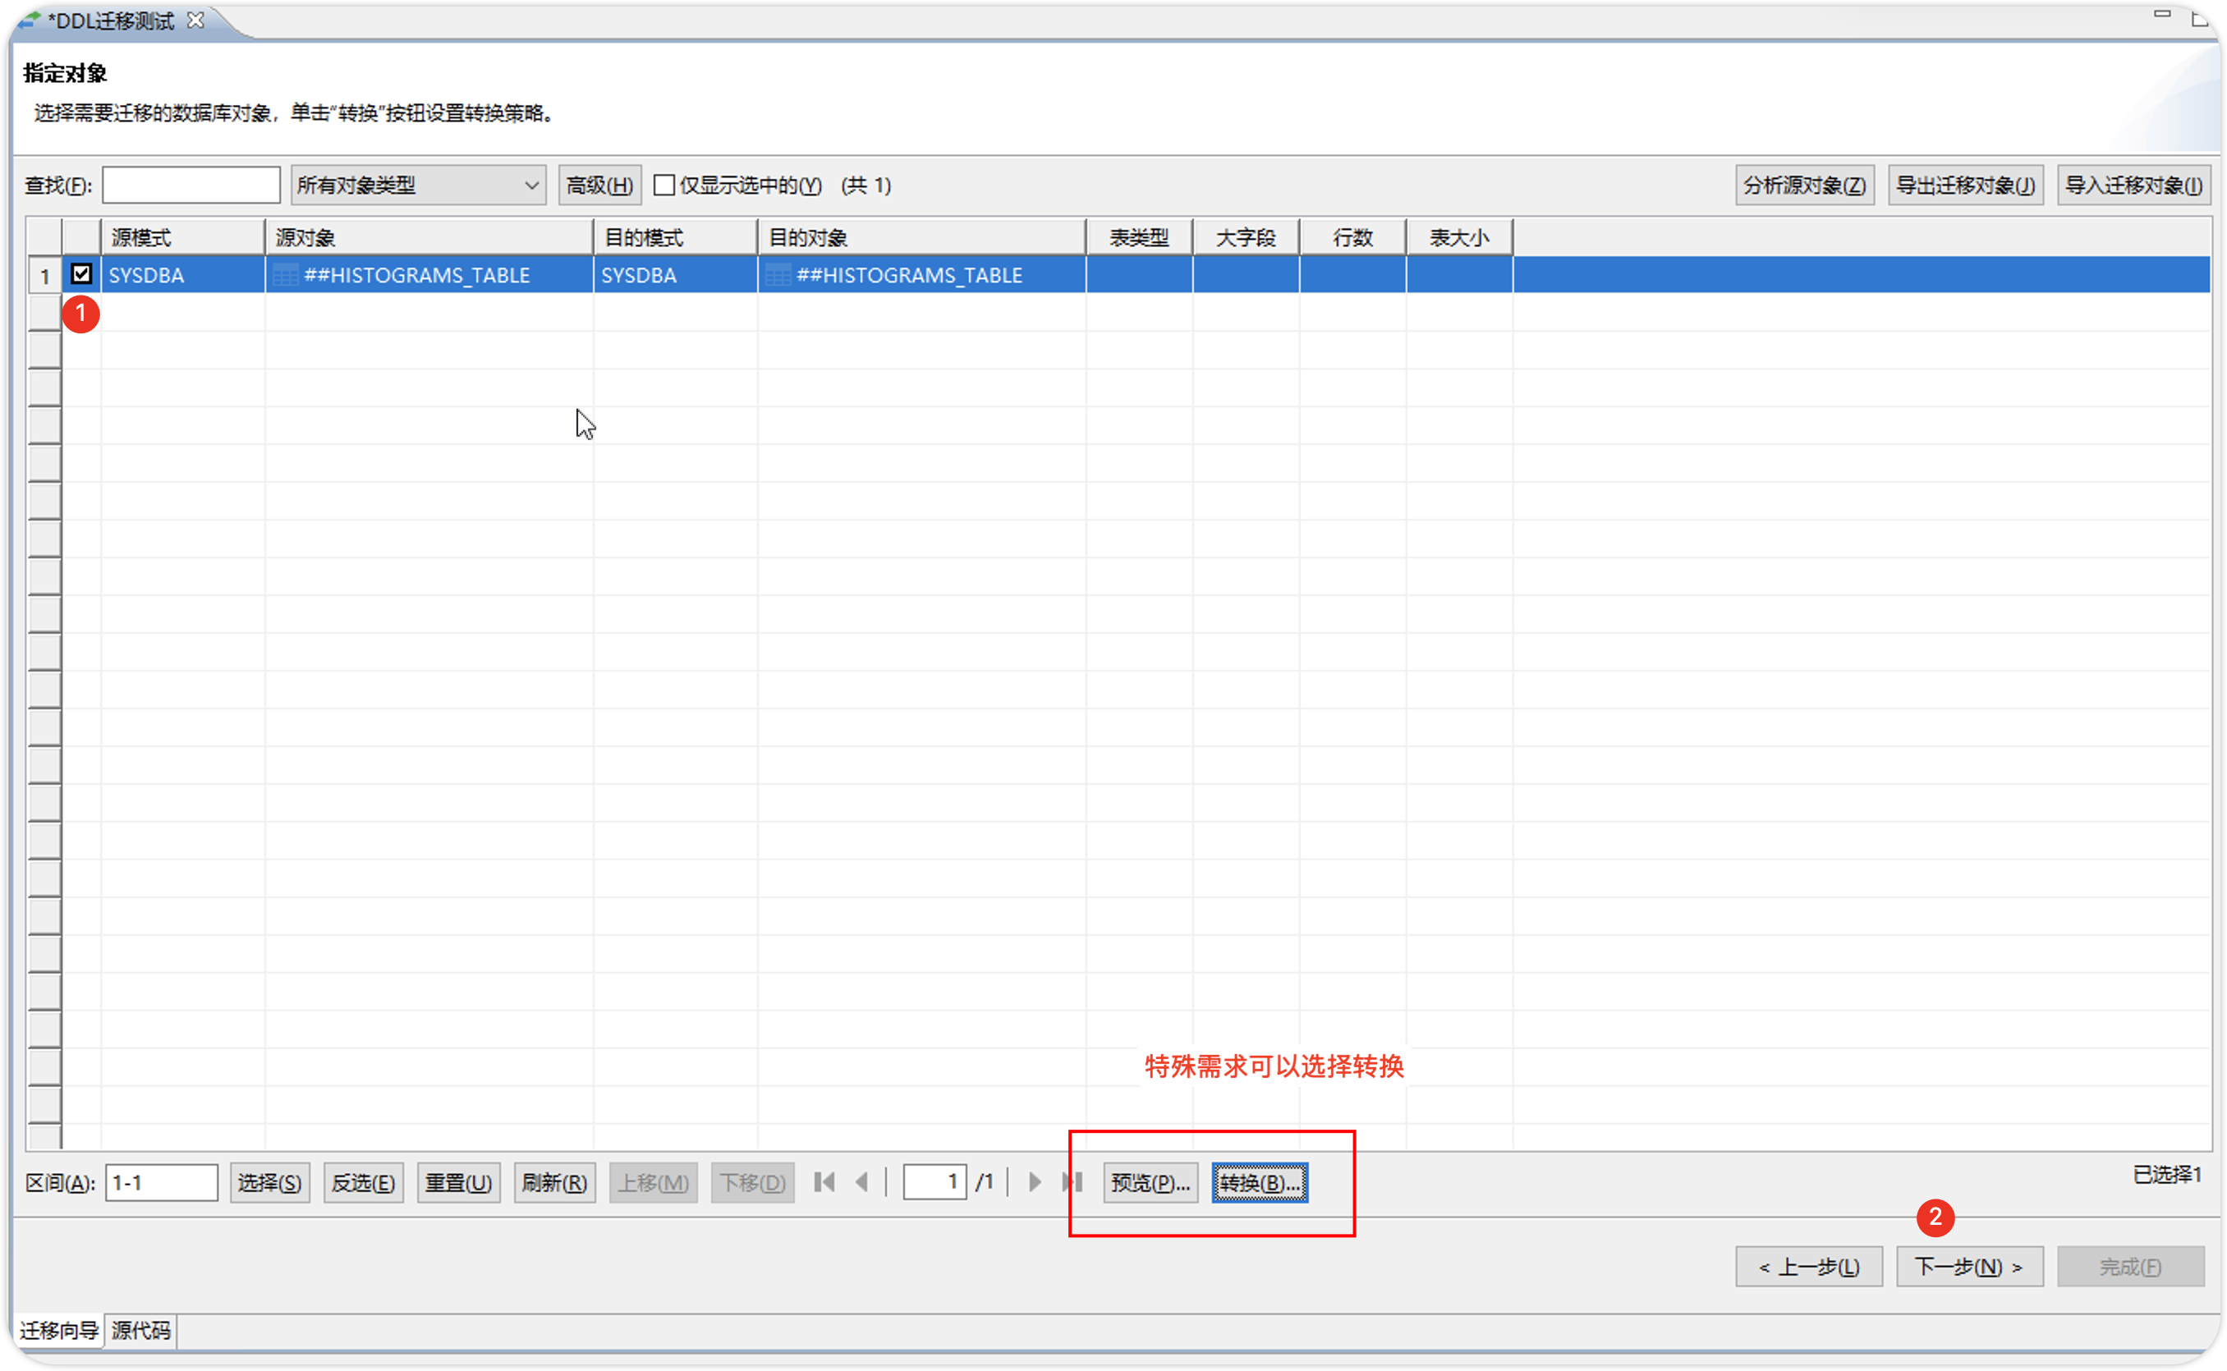This screenshot has width=2227, height=1371.
Task: Switch to the 迁移向导 tab
Action: click(59, 1330)
